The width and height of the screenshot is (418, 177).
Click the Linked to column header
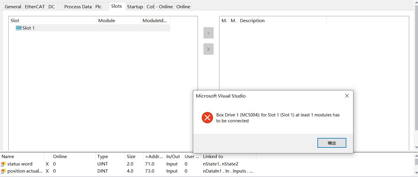pyautogui.click(x=229, y=157)
